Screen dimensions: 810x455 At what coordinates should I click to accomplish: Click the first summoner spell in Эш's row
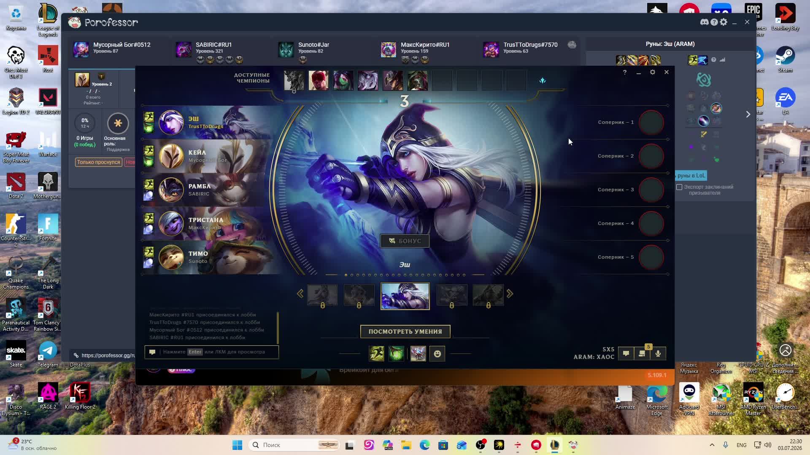pos(148,117)
